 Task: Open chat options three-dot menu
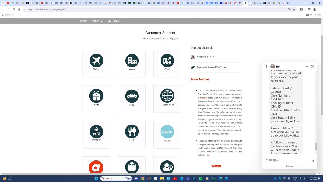tap(267, 66)
